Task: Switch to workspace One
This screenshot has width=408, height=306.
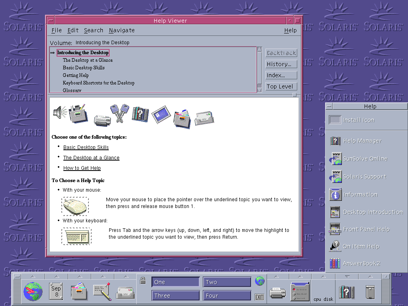Action: [x=176, y=282]
